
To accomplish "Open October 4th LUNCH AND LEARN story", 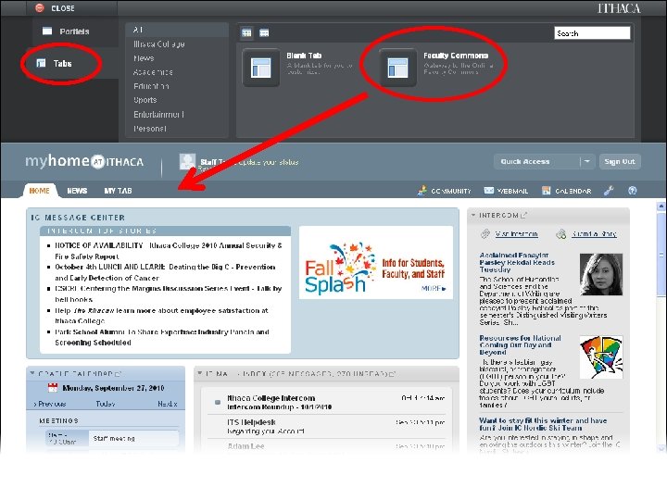I will click(165, 272).
